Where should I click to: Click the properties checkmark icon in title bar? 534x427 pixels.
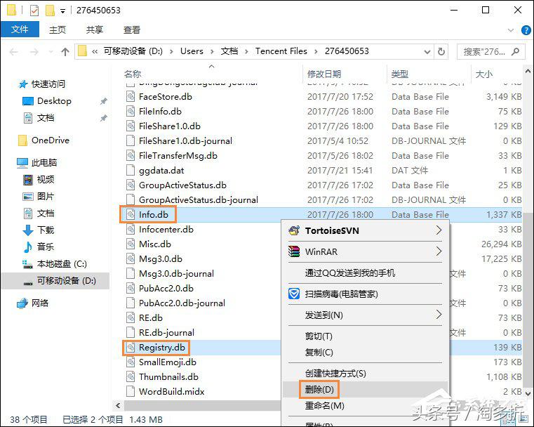pyautogui.click(x=34, y=11)
